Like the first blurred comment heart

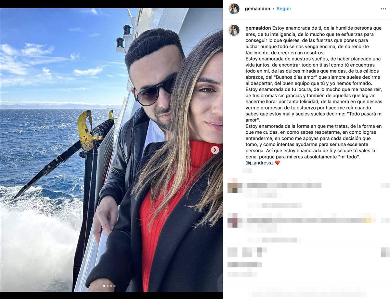tap(385, 186)
